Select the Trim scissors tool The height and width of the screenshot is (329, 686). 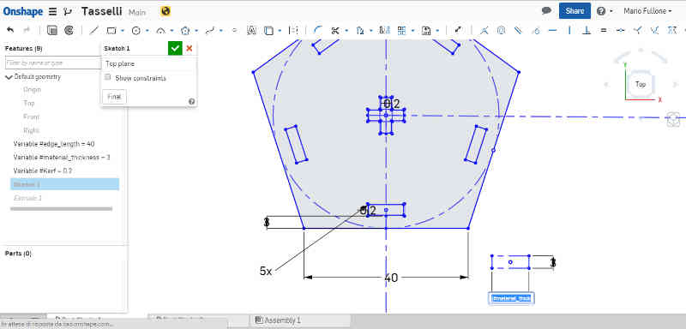click(335, 31)
